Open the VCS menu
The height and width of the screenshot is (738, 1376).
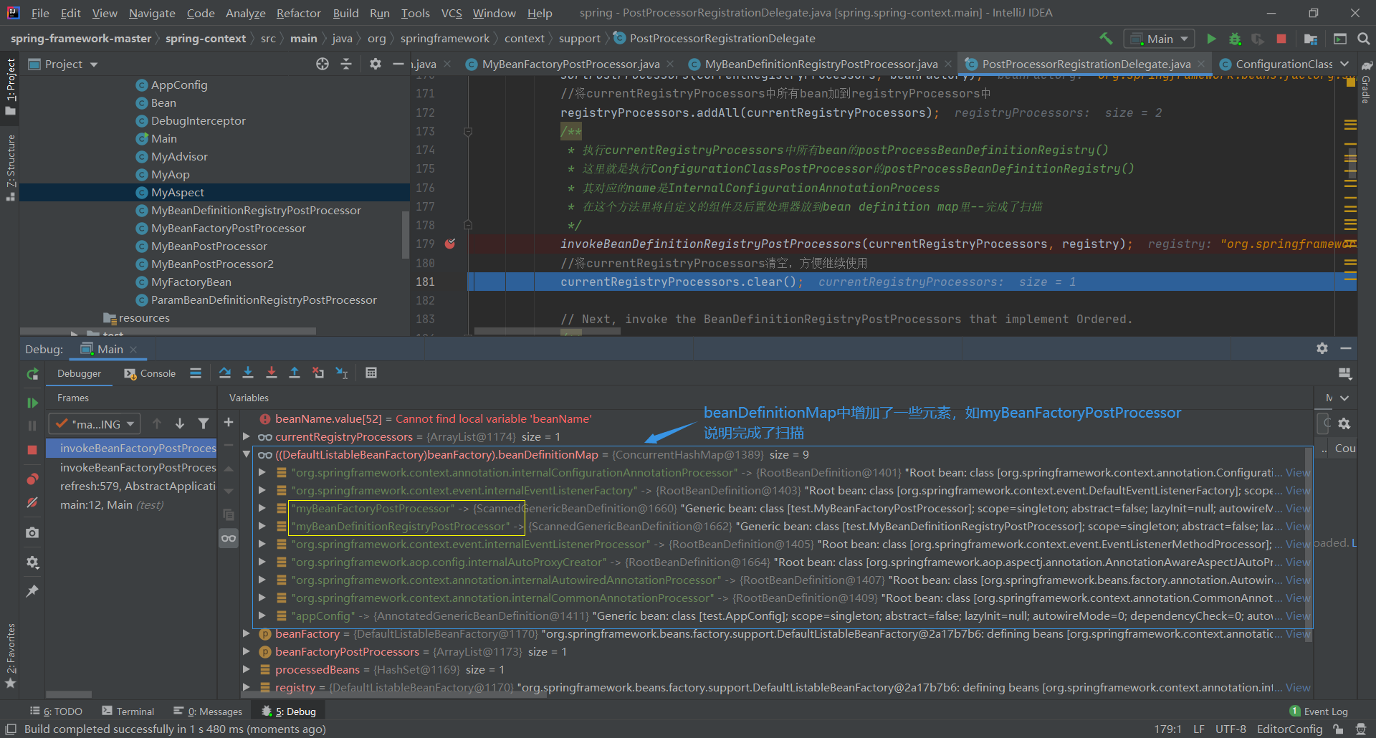click(x=451, y=13)
